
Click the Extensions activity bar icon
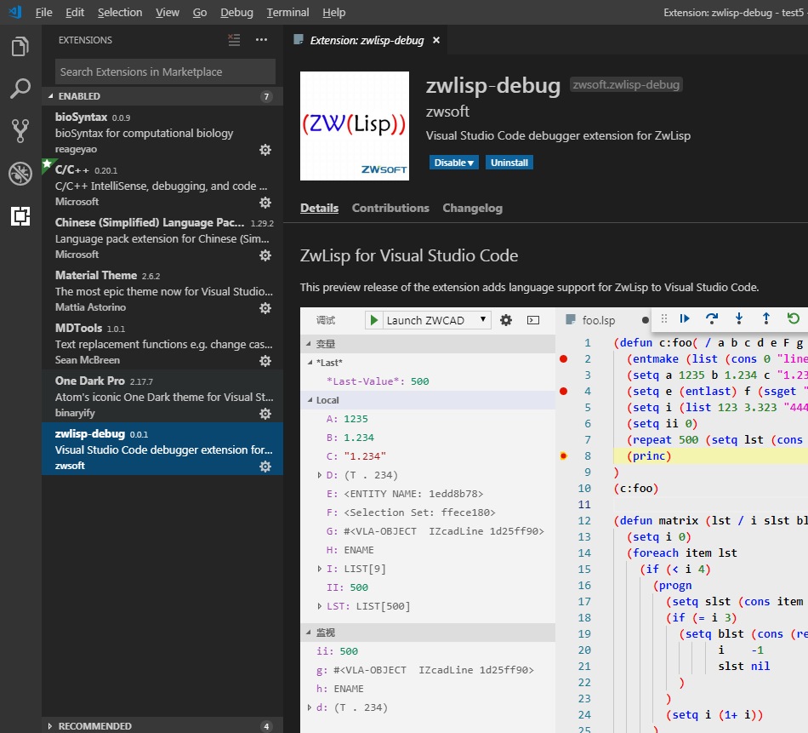(20, 216)
